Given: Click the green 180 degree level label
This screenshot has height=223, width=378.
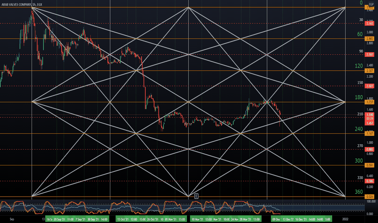Looking at the screenshot, I should pos(359,97).
